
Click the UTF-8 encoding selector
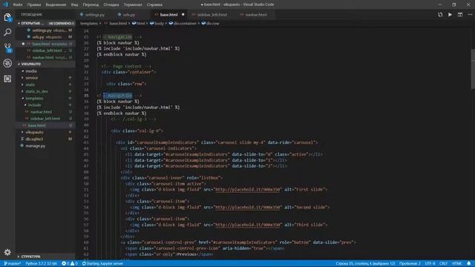coord(430,263)
